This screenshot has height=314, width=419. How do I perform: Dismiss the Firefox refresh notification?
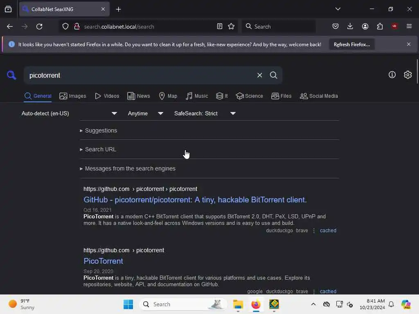409,44
